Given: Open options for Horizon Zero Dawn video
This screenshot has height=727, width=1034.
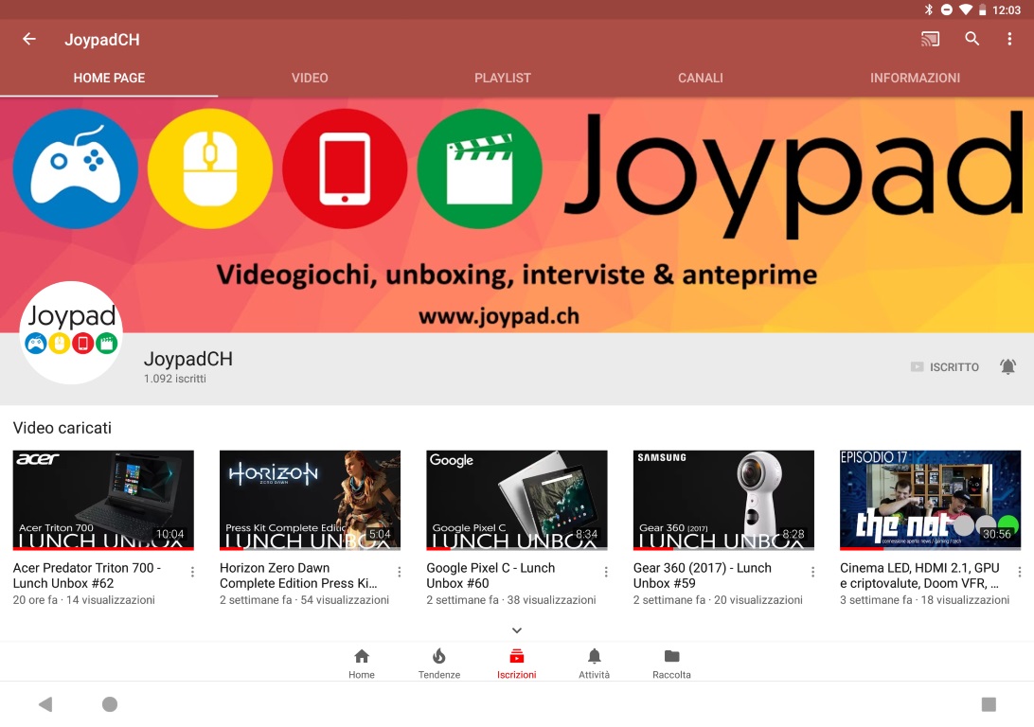Looking at the screenshot, I should (399, 572).
